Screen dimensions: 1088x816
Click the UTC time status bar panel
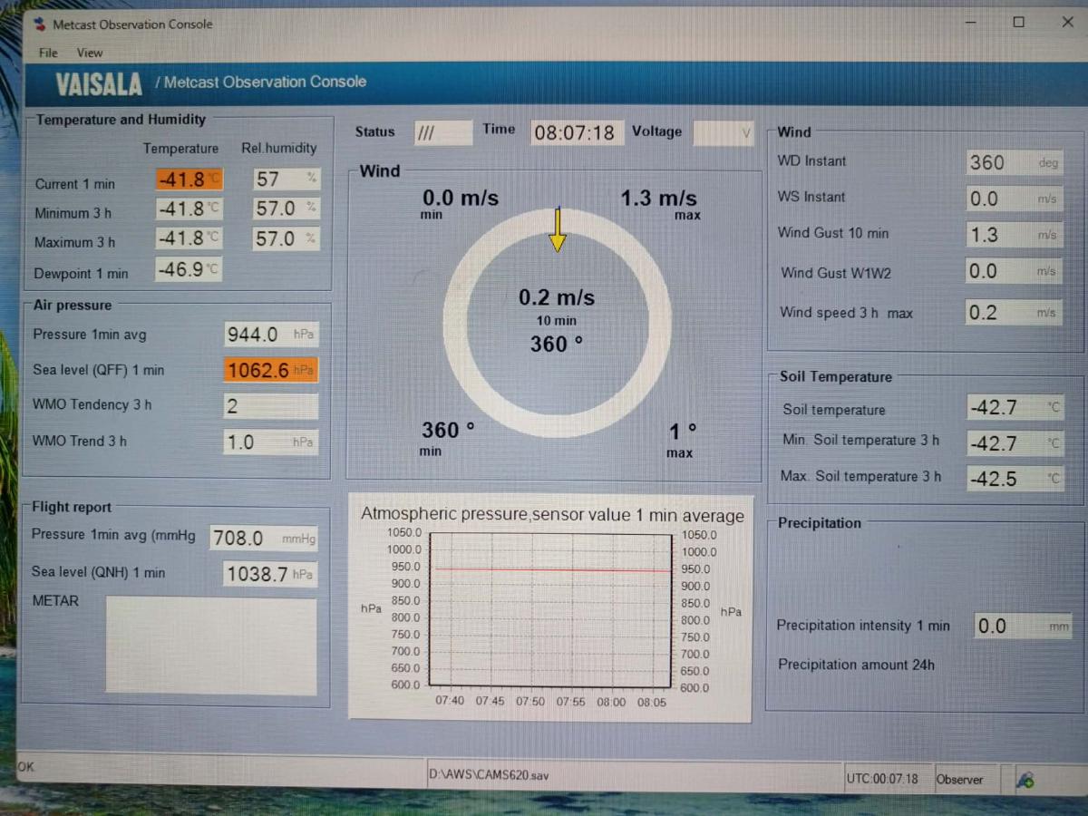click(882, 779)
